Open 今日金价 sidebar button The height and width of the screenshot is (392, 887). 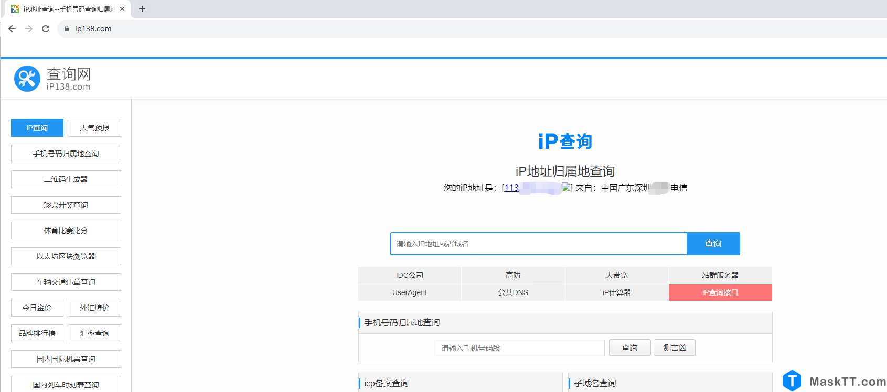[37, 308]
